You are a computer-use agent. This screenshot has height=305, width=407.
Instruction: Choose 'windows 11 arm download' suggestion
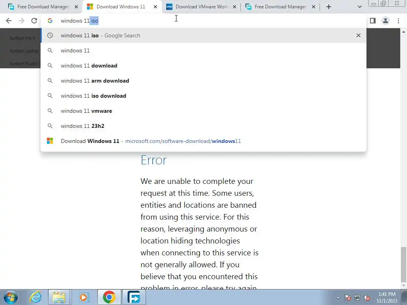point(203,81)
